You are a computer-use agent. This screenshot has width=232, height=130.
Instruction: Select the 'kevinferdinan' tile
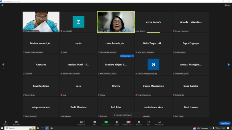(41, 86)
